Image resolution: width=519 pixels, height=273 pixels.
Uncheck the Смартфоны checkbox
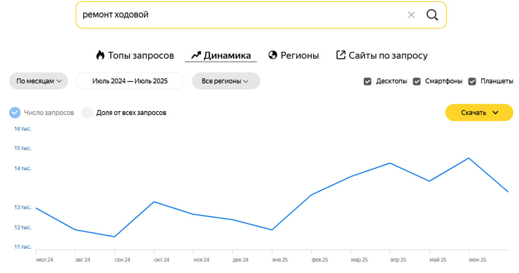416,81
